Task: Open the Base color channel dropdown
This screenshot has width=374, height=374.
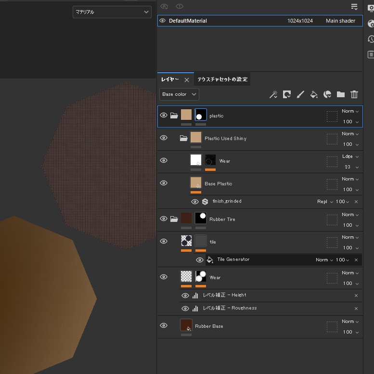Action: (x=180, y=94)
